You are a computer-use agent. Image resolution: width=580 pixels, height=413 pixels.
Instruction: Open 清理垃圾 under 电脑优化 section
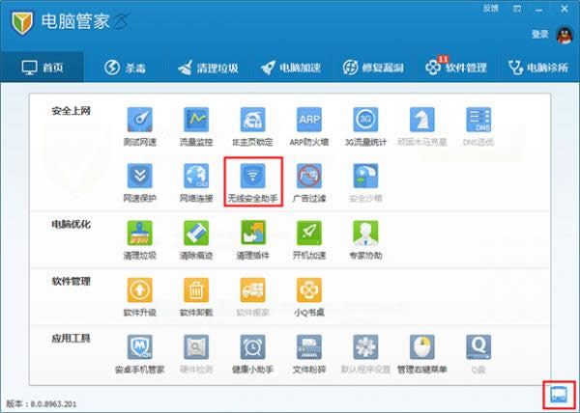click(140, 240)
